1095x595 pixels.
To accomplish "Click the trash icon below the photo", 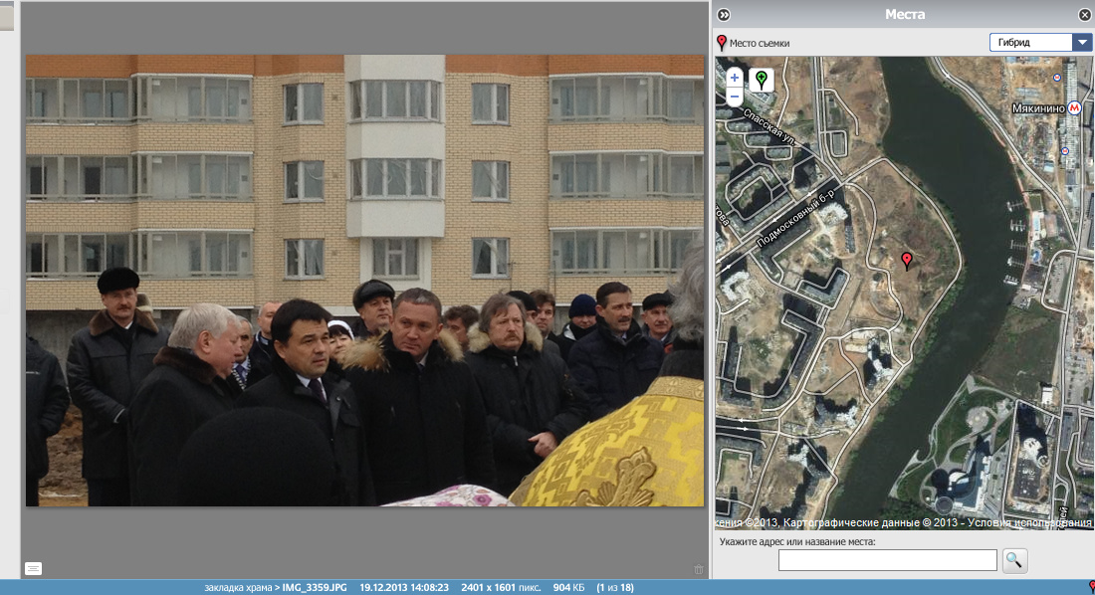I will click(698, 569).
